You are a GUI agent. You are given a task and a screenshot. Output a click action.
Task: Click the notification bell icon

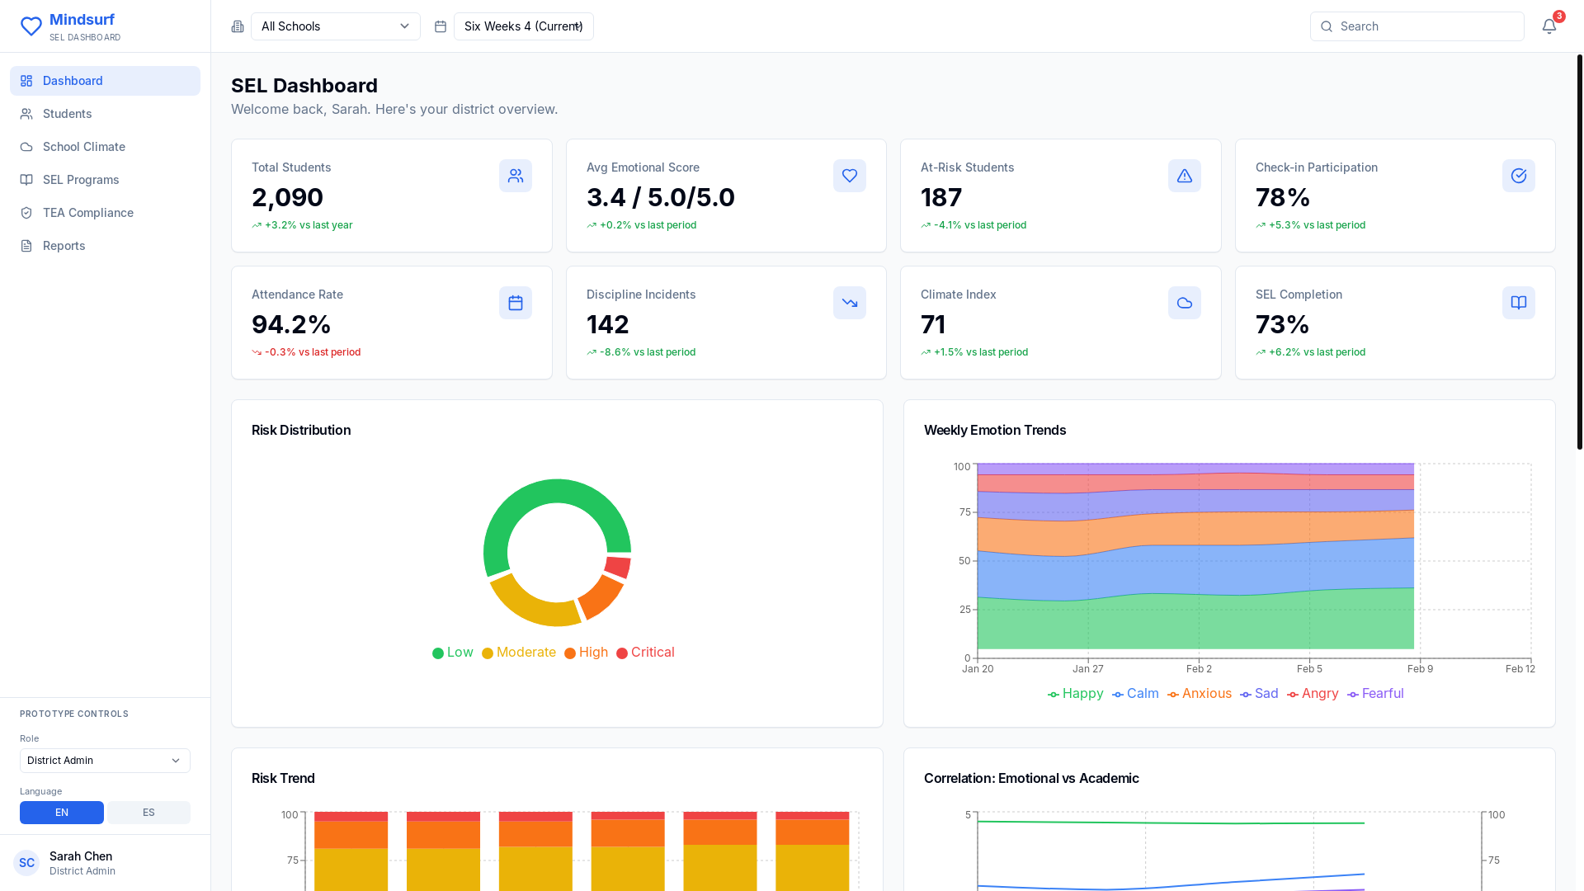click(x=1549, y=26)
